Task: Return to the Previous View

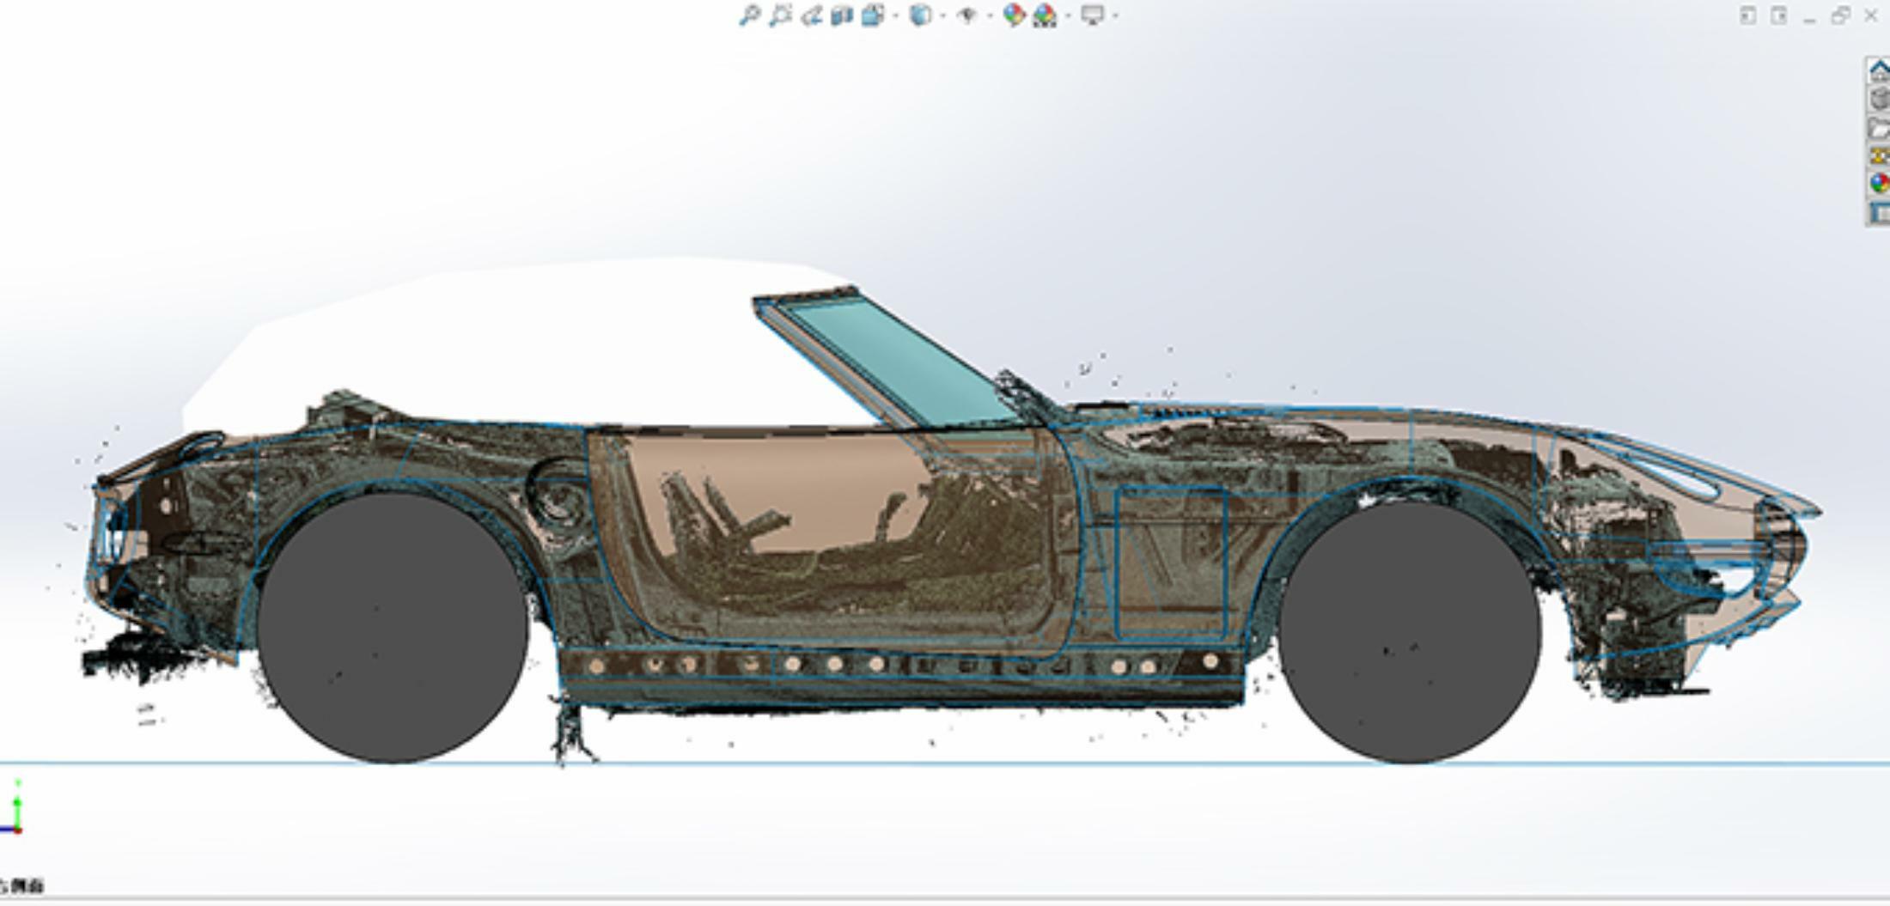Action: click(811, 15)
